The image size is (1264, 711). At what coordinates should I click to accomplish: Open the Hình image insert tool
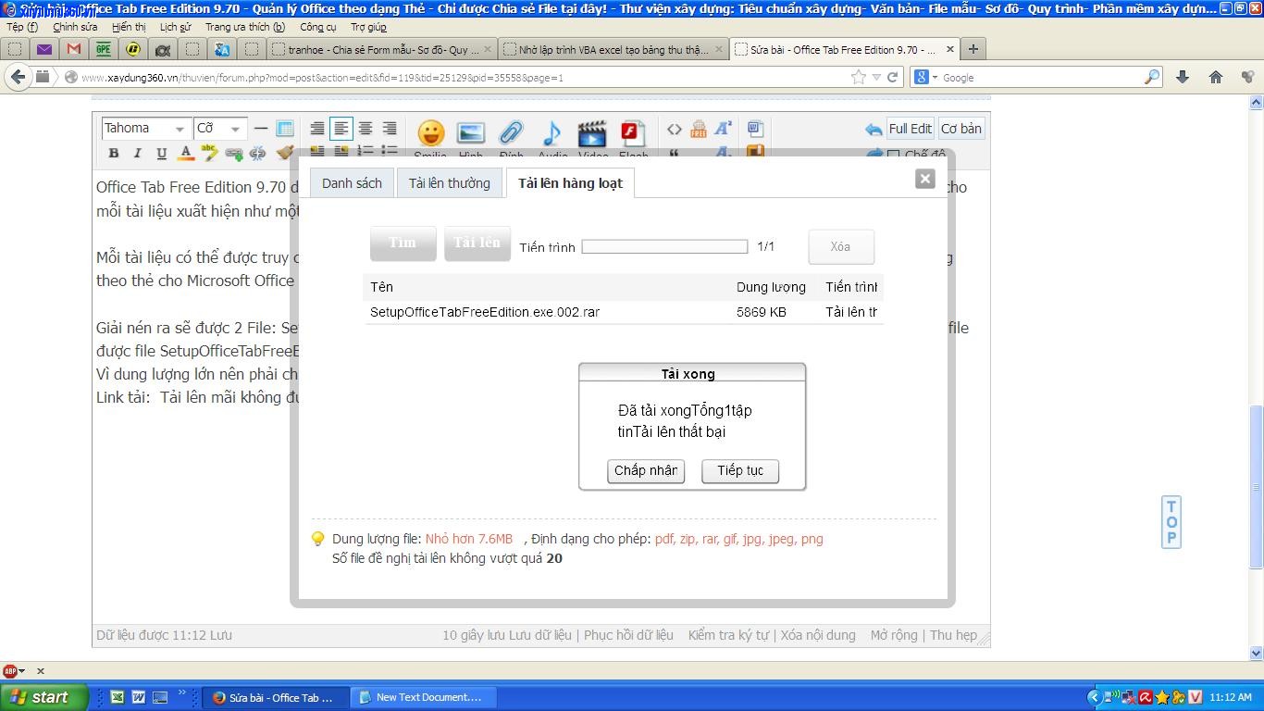coord(470,134)
